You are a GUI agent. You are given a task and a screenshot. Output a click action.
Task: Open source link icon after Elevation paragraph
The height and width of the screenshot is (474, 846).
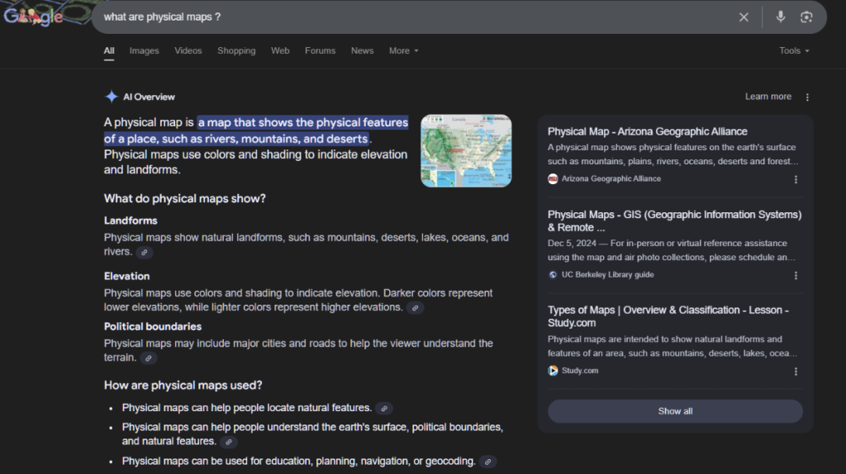tap(415, 308)
